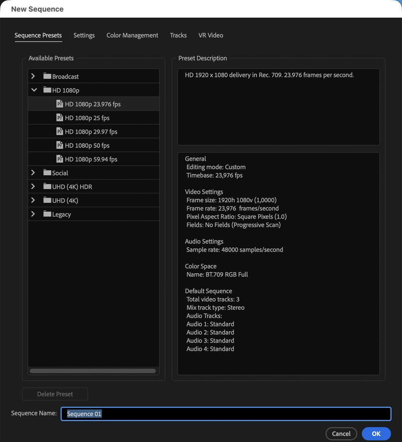Pick the 'HD 1080p 50 fps' preset name

87,145
